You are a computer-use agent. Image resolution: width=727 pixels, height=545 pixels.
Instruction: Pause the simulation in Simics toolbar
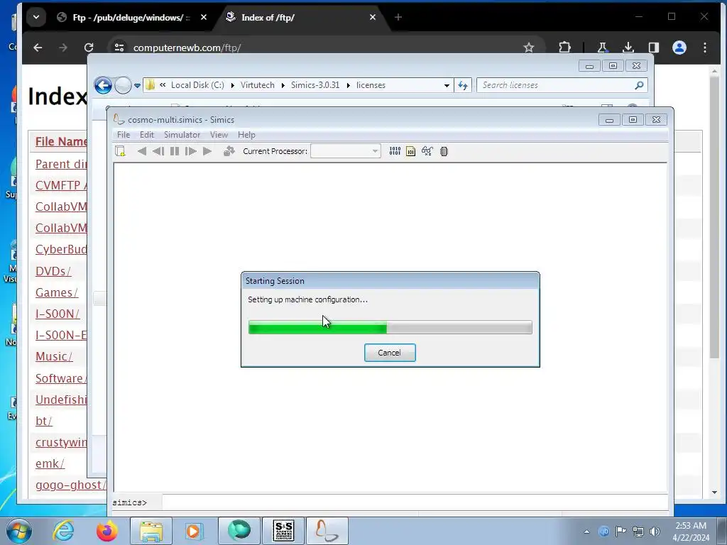point(175,151)
